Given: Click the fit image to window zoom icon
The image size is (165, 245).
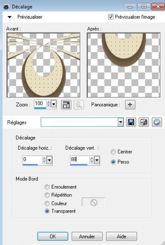Looking at the screenshot, I should [66, 105].
